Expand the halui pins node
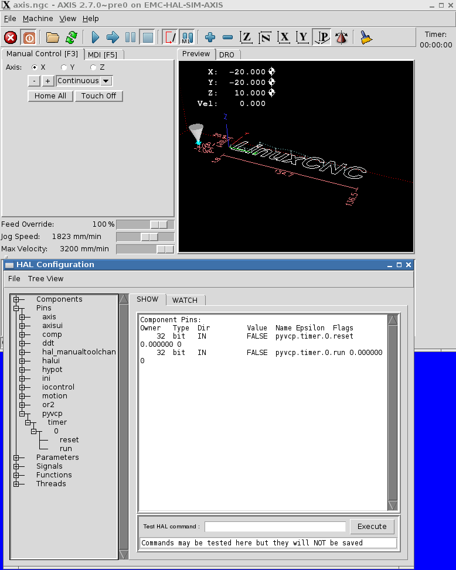This screenshot has width=456, height=570. 22,361
